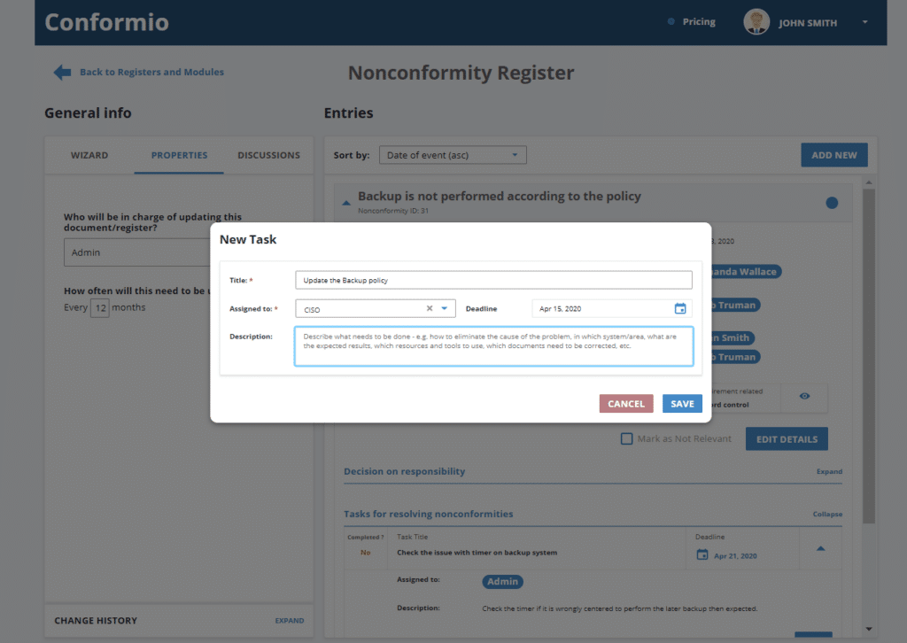
Task: Click the blue status circle on the Backup nonconformity
Action: [831, 202]
